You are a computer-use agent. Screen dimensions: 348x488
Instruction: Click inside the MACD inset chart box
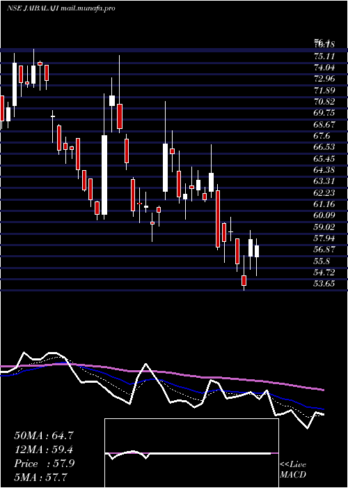(191, 453)
